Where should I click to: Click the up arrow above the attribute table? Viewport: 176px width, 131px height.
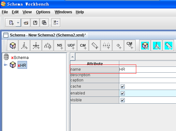73,57
